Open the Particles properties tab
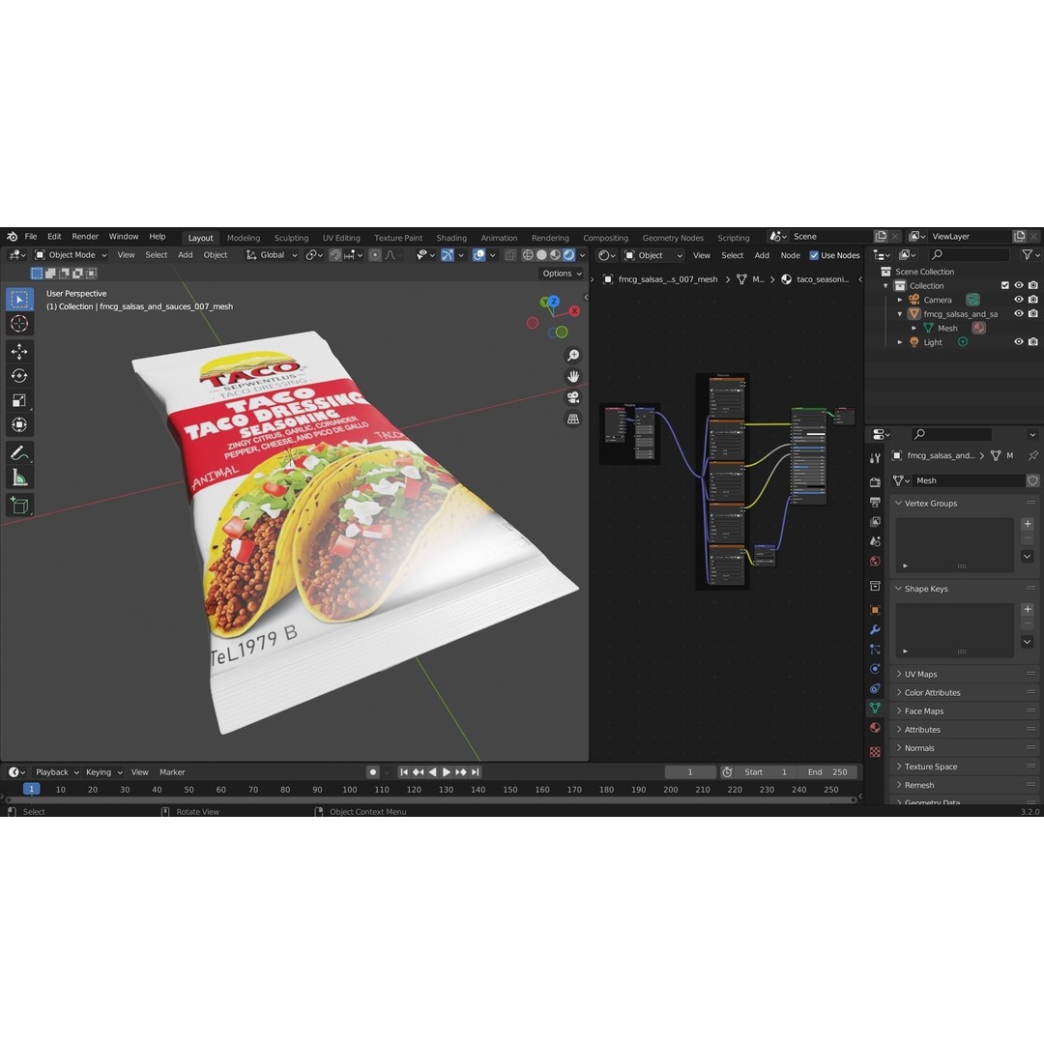This screenshot has height=1044, width=1044. [875, 650]
